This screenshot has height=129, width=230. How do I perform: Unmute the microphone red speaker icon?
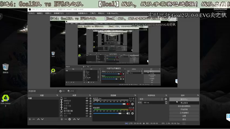128,104
